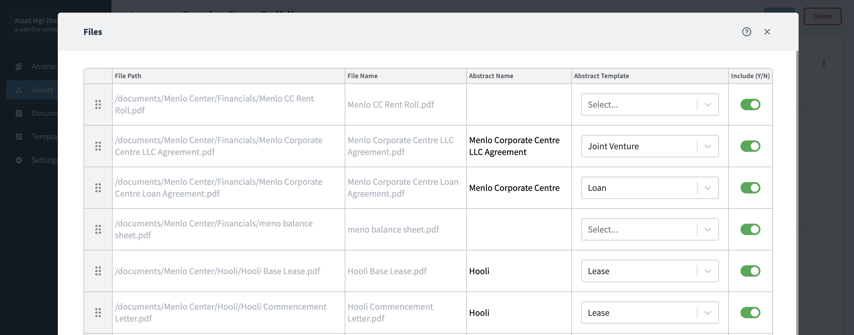Toggle include for meno balance sheet.pdf
854x335 pixels.
tap(750, 230)
